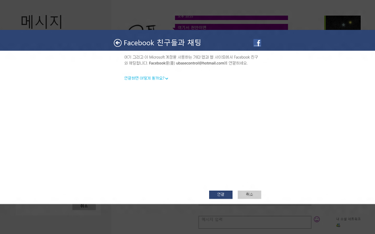Click the Facebook logo in the blue header
375x234 pixels.
point(257,43)
